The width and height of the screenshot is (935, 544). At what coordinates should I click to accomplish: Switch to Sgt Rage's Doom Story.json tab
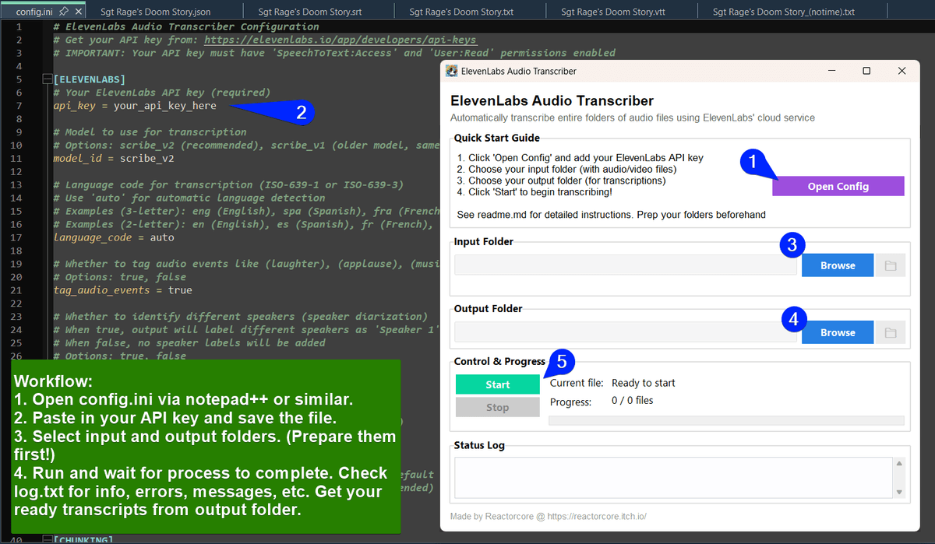pos(155,12)
